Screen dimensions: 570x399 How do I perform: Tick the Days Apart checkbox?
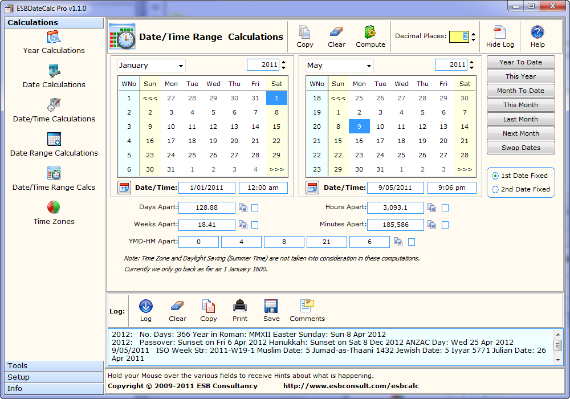click(x=255, y=208)
